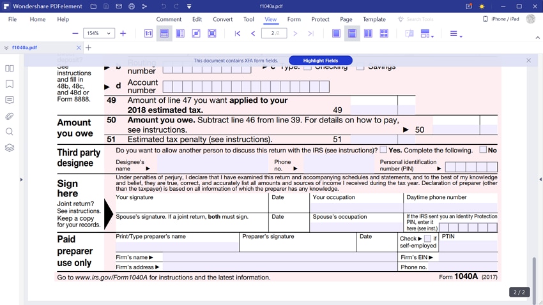Viewport: 543px width, 305px height.
Task: Open page thumbnails panel
Action: coord(10,68)
